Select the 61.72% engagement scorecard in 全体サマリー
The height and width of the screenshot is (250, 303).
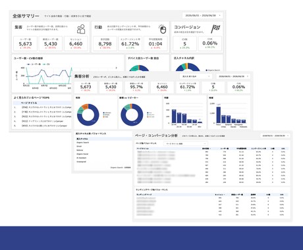(x=130, y=43)
